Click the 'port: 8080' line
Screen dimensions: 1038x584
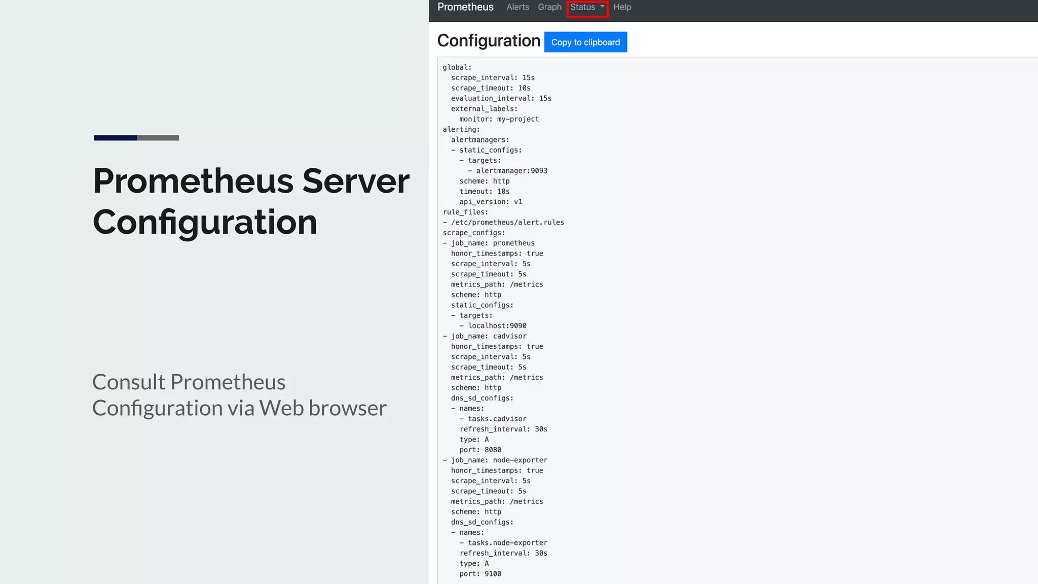(x=480, y=450)
